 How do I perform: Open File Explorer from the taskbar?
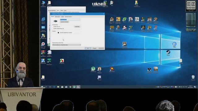tap(58, 87)
